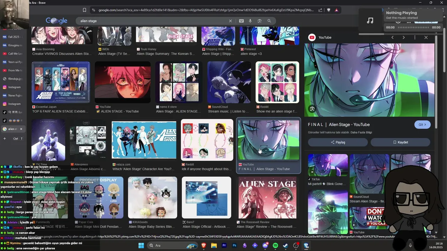Open Discord from taskbar
Screen dimensions: 447x251
[x=265, y=245]
